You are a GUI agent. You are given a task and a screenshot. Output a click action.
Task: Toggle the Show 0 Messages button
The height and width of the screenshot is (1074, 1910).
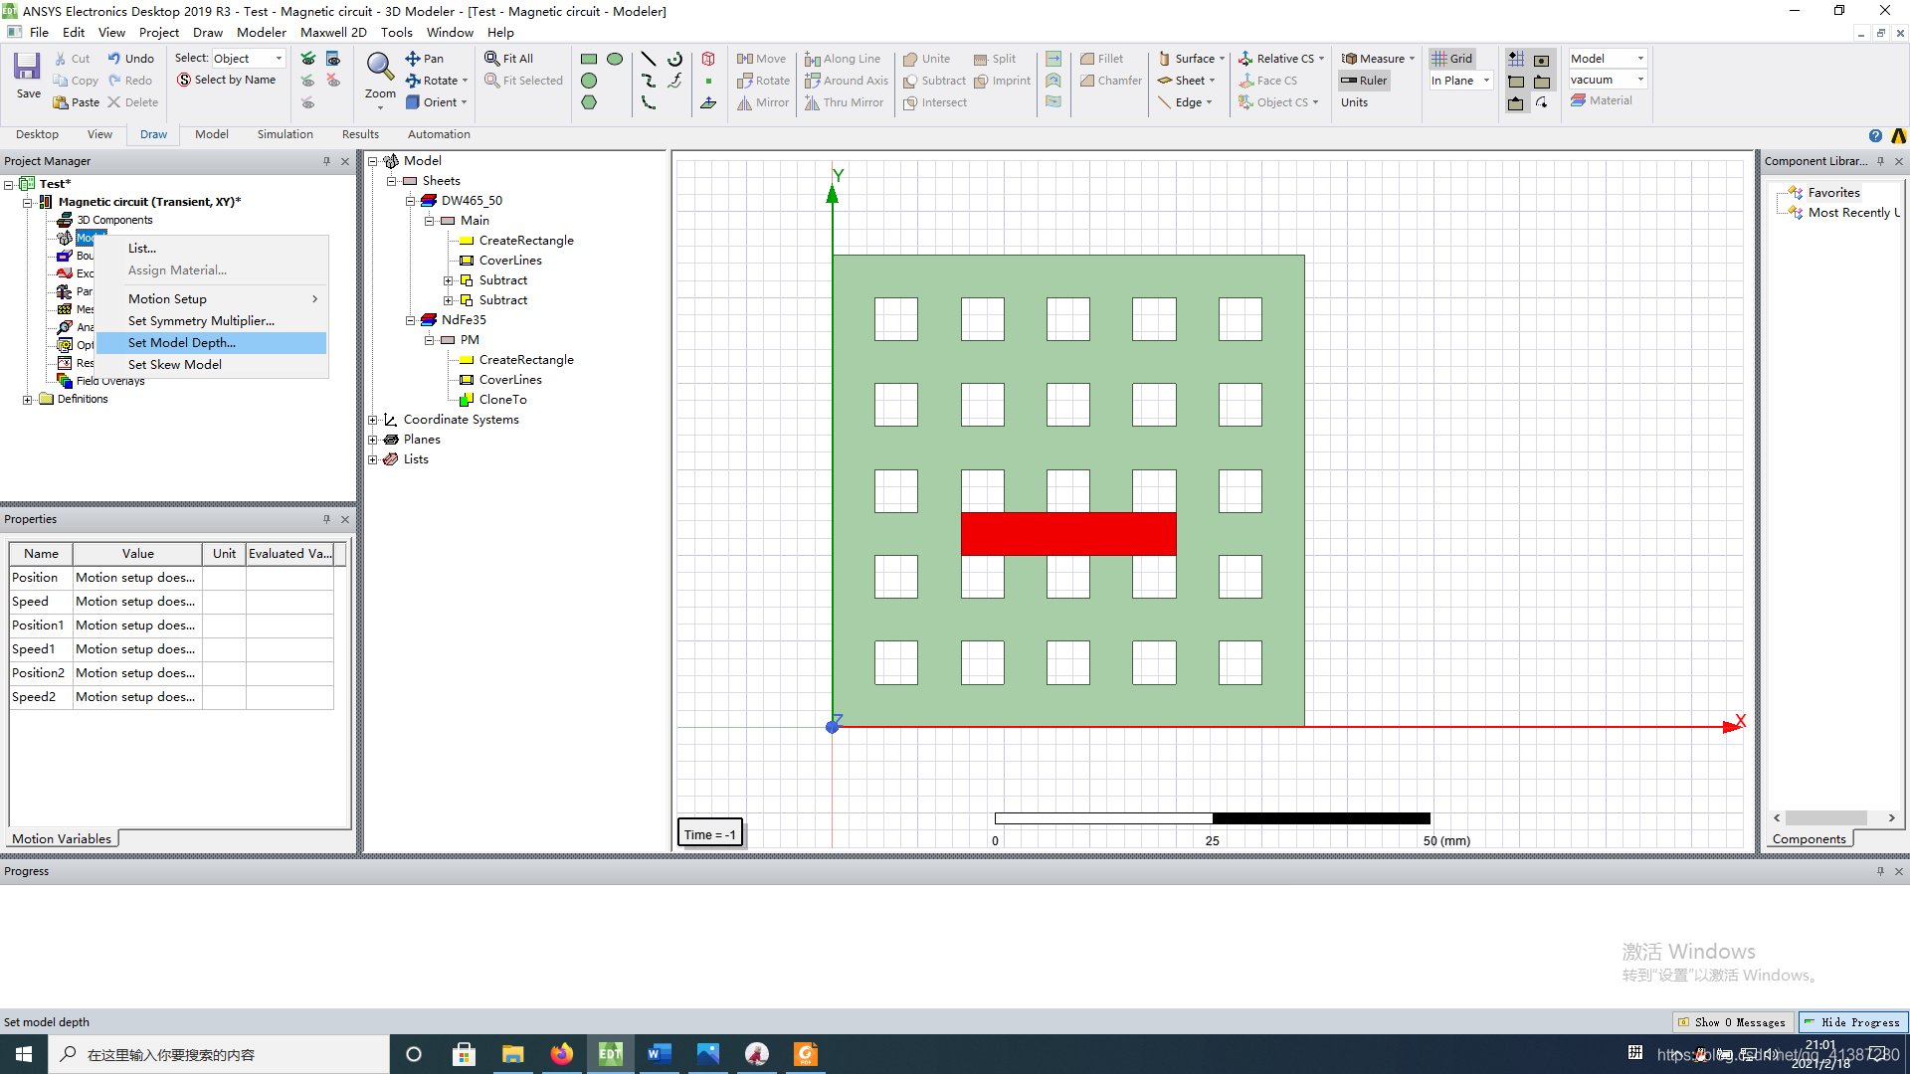[1733, 1022]
